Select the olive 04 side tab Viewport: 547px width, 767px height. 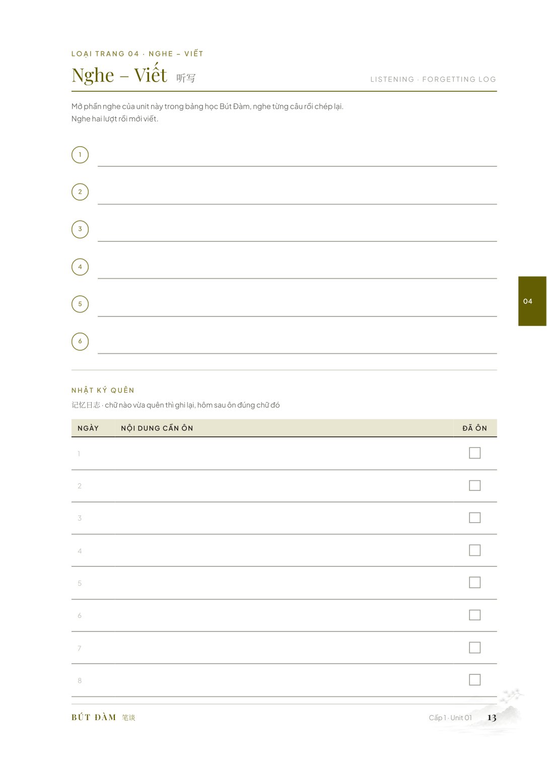[x=532, y=301]
